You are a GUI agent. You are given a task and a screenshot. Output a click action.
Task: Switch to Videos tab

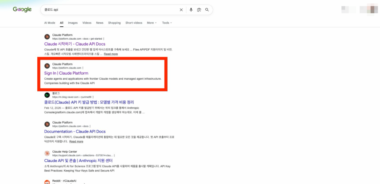[87, 23]
